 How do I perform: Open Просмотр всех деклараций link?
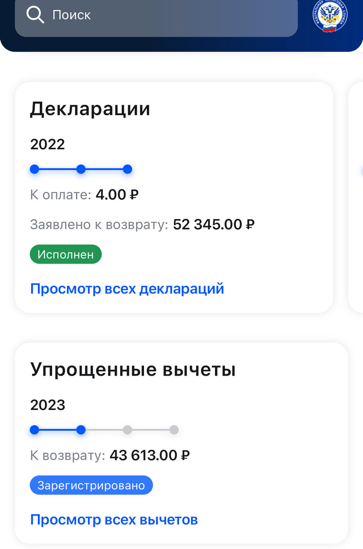pyautogui.click(x=127, y=289)
